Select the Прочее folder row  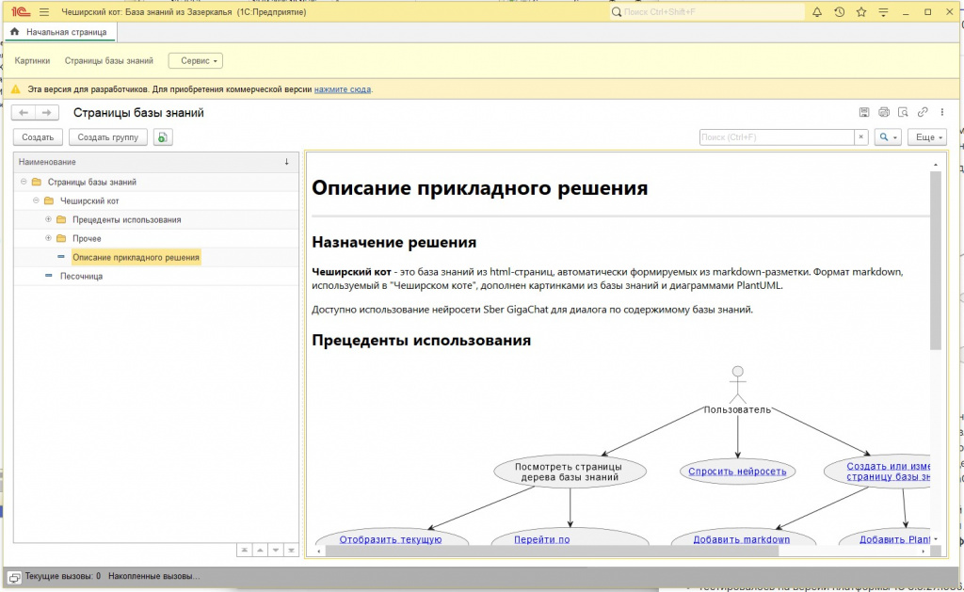[156, 238]
